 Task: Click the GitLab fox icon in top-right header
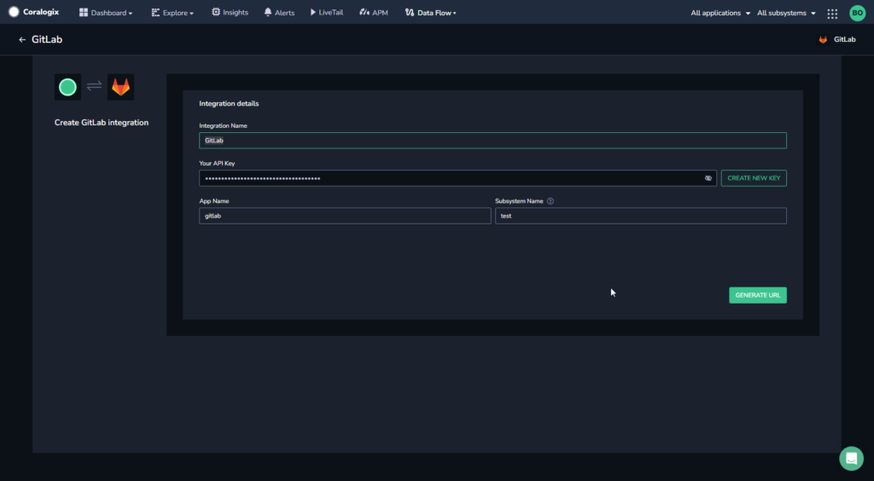(823, 39)
